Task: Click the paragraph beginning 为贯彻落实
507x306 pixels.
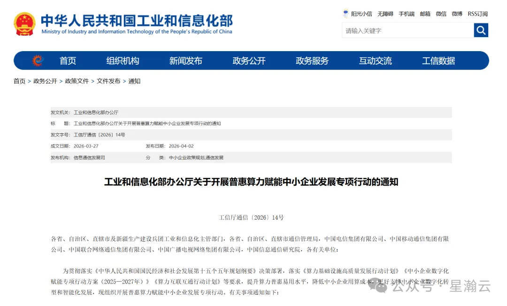Action: coord(250,282)
